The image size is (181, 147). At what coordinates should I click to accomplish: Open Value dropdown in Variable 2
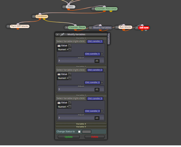coord(64,74)
